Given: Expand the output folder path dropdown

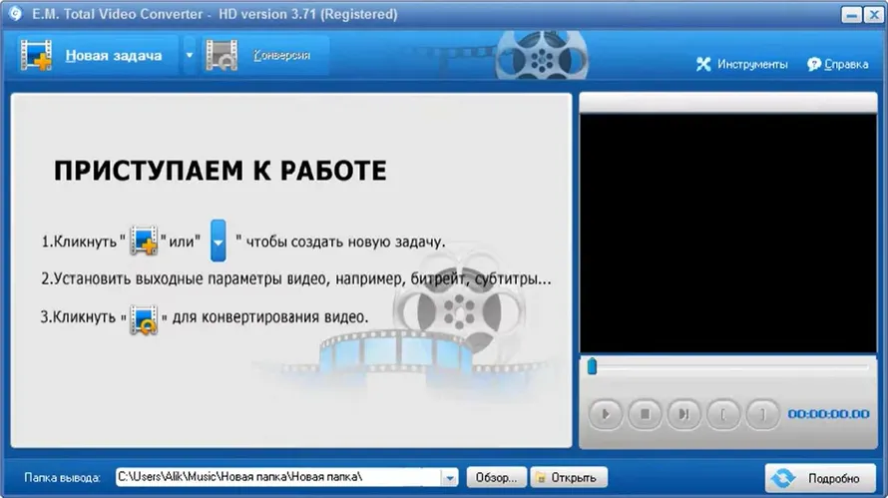Looking at the screenshot, I should 450,478.
